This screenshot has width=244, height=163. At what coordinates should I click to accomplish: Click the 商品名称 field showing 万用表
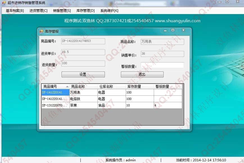coord(162,42)
